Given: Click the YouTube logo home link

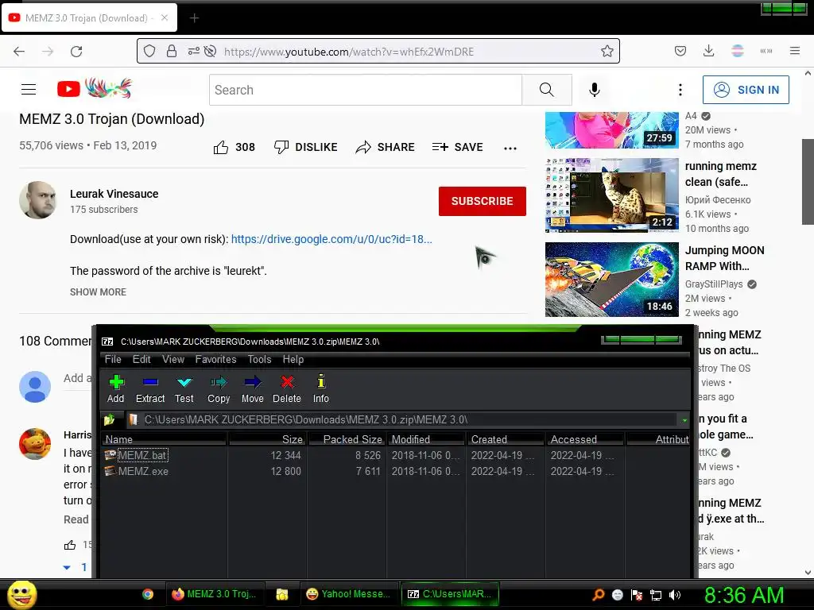Looking at the screenshot, I should point(95,89).
